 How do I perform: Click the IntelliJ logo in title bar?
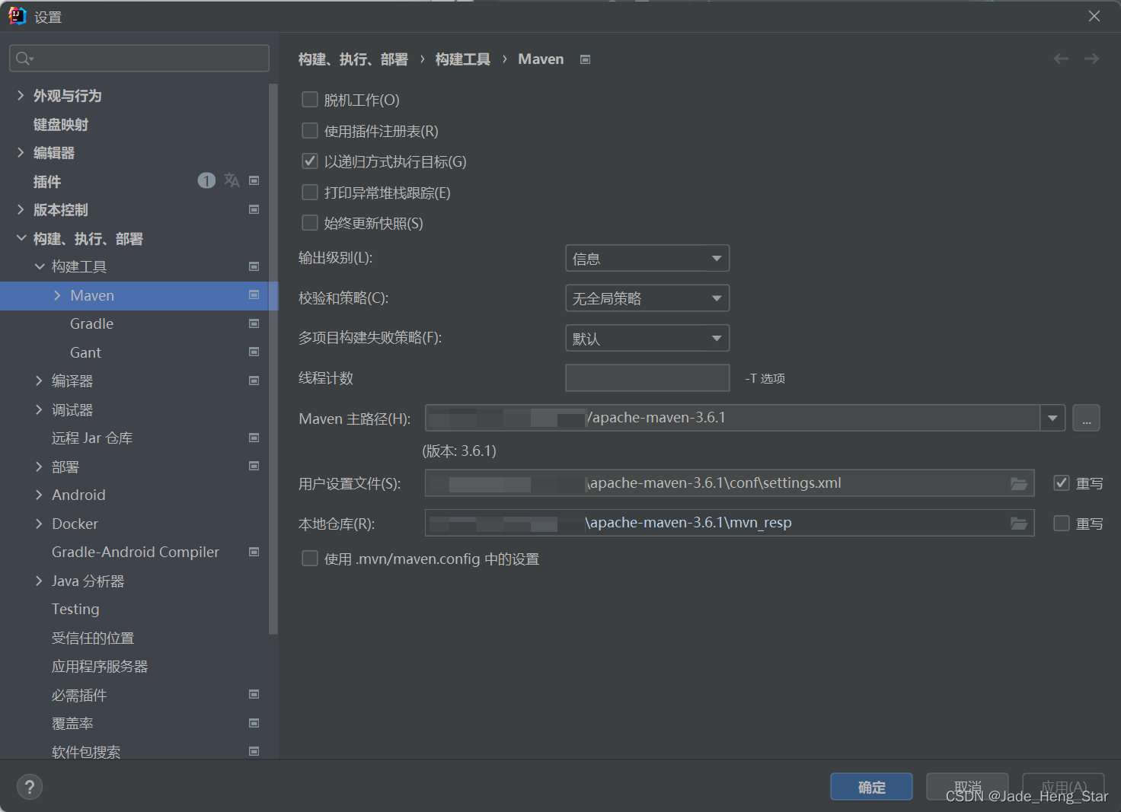[x=17, y=16]
